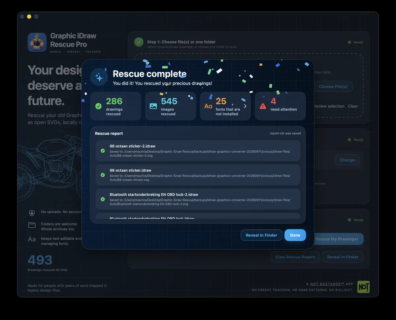Click the Rescue report heading

(x=109, y=134)
